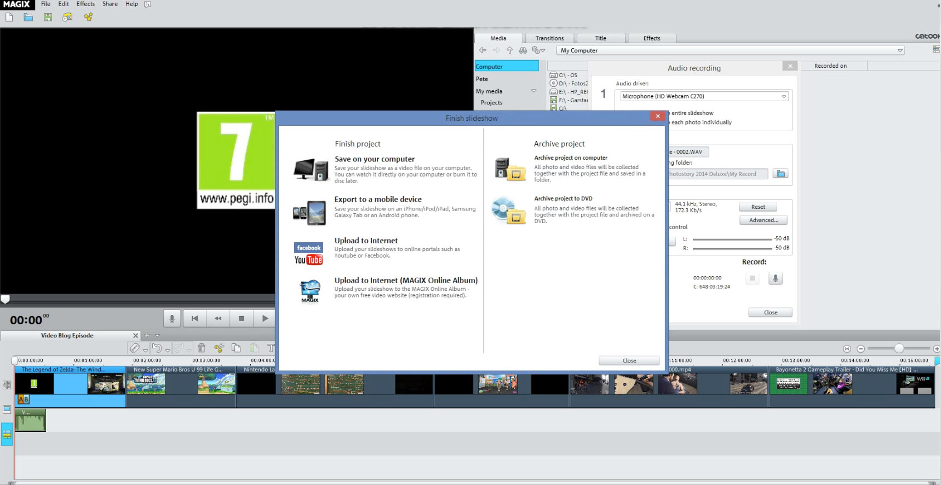Click the AB transition icon on Zelda clip

click(24, 400)
